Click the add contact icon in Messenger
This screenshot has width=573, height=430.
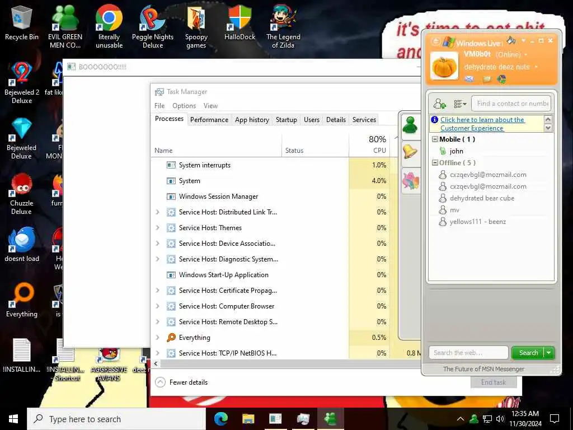[440, 104]
